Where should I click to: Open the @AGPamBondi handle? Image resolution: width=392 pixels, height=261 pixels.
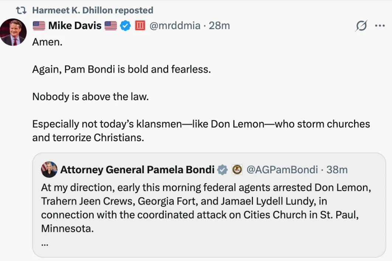(282, 170)
